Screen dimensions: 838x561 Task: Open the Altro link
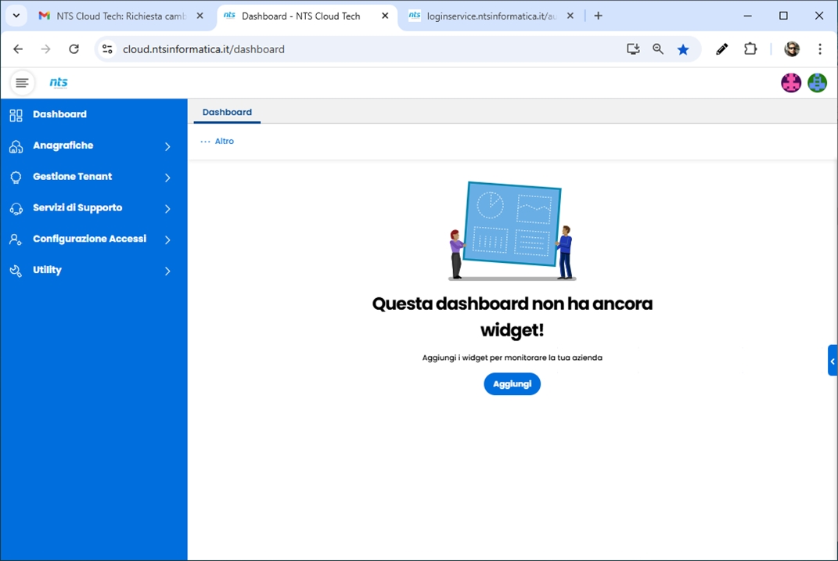coord(225,141)
